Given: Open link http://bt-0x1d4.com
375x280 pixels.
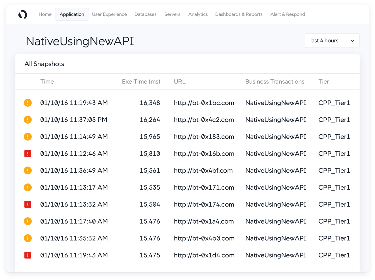Looking at the screenshot, I should click(x=204, y=255).
